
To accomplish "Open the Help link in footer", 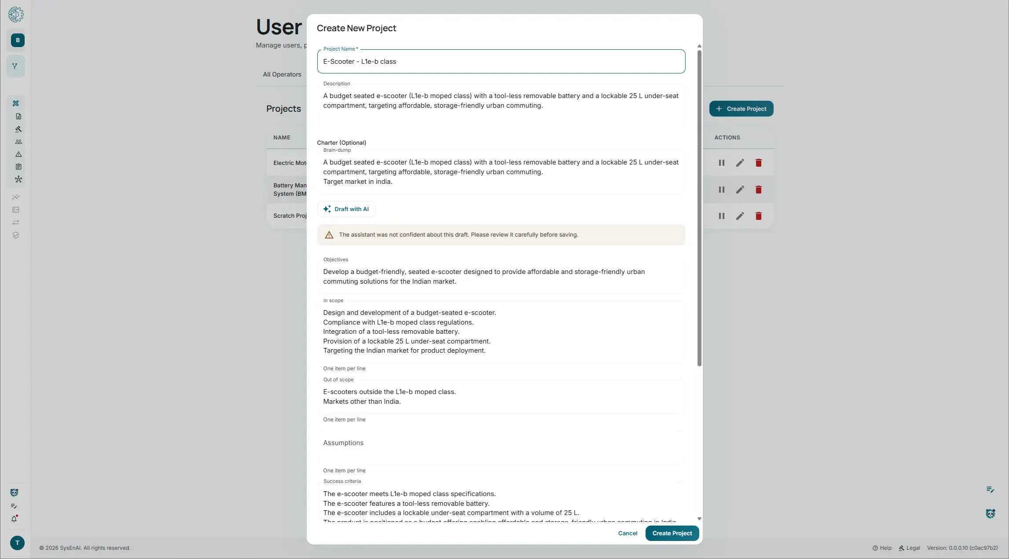I will pos(882,548).
